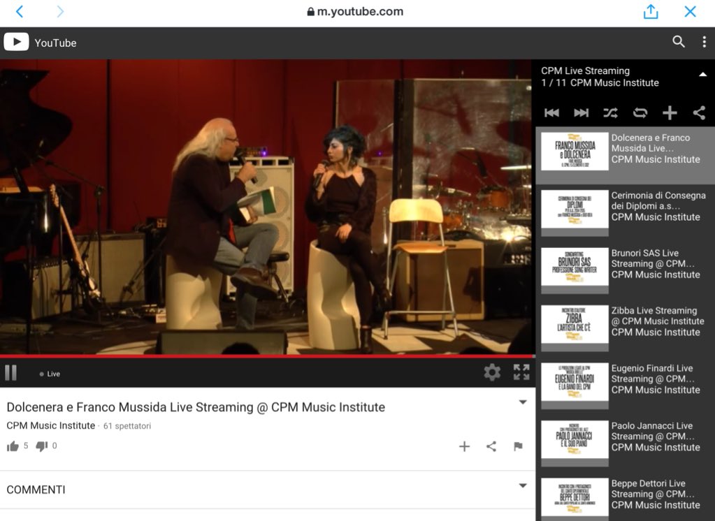
Task: Click the Live indicator in player
Action: [x=50, y=374]
